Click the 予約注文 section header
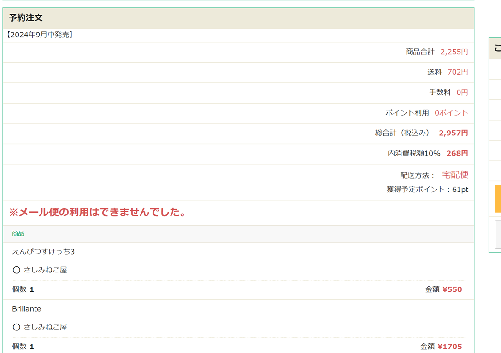The height and width of the screenshot is (353, 501). (x=26, y=18)
